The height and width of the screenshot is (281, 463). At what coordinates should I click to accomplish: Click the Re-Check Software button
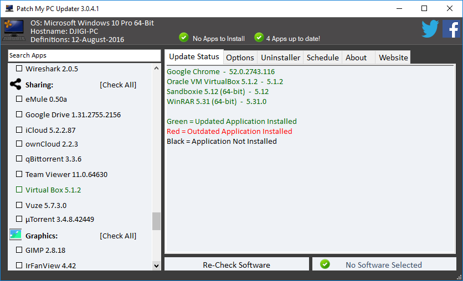pyautogui.click(x=236, y=264)
